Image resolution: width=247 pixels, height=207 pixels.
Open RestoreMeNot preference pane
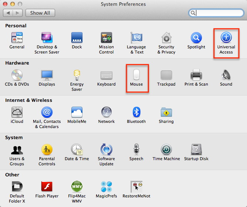pyautogui.click(x=136, y=187)
